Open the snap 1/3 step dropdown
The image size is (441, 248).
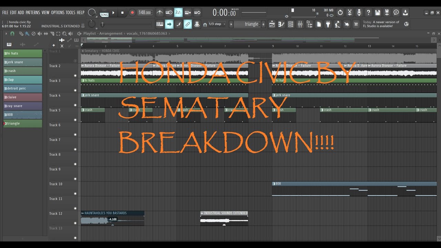[217, 24]
